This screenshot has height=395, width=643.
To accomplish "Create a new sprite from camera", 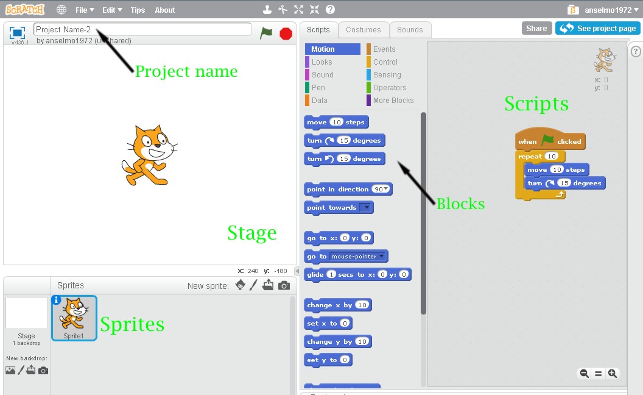I will pos(284,285).
